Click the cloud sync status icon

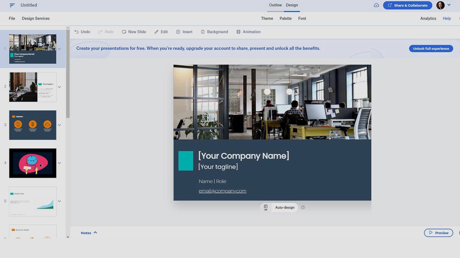coord(376,5)
